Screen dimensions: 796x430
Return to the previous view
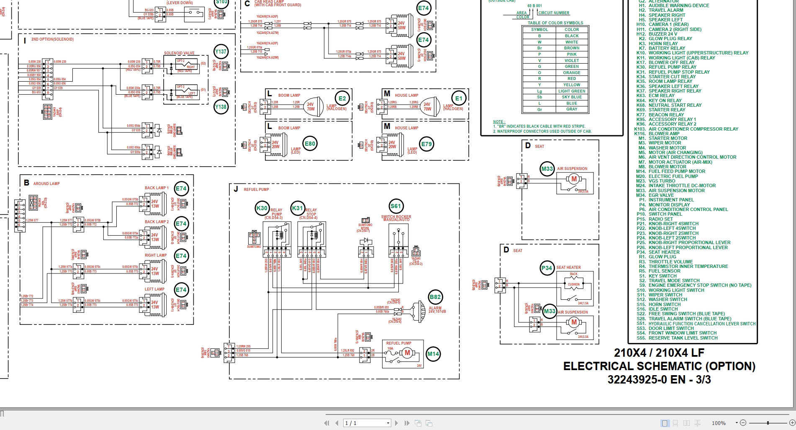point(418,423)
